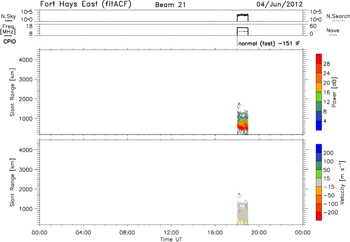Click the "Time UT" axis title

point(171,239)
